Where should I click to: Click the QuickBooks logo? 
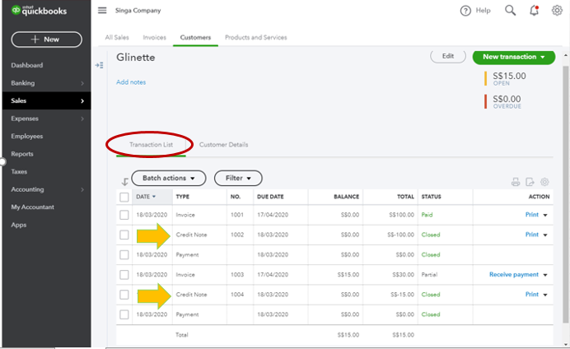(x=39, y=11)
